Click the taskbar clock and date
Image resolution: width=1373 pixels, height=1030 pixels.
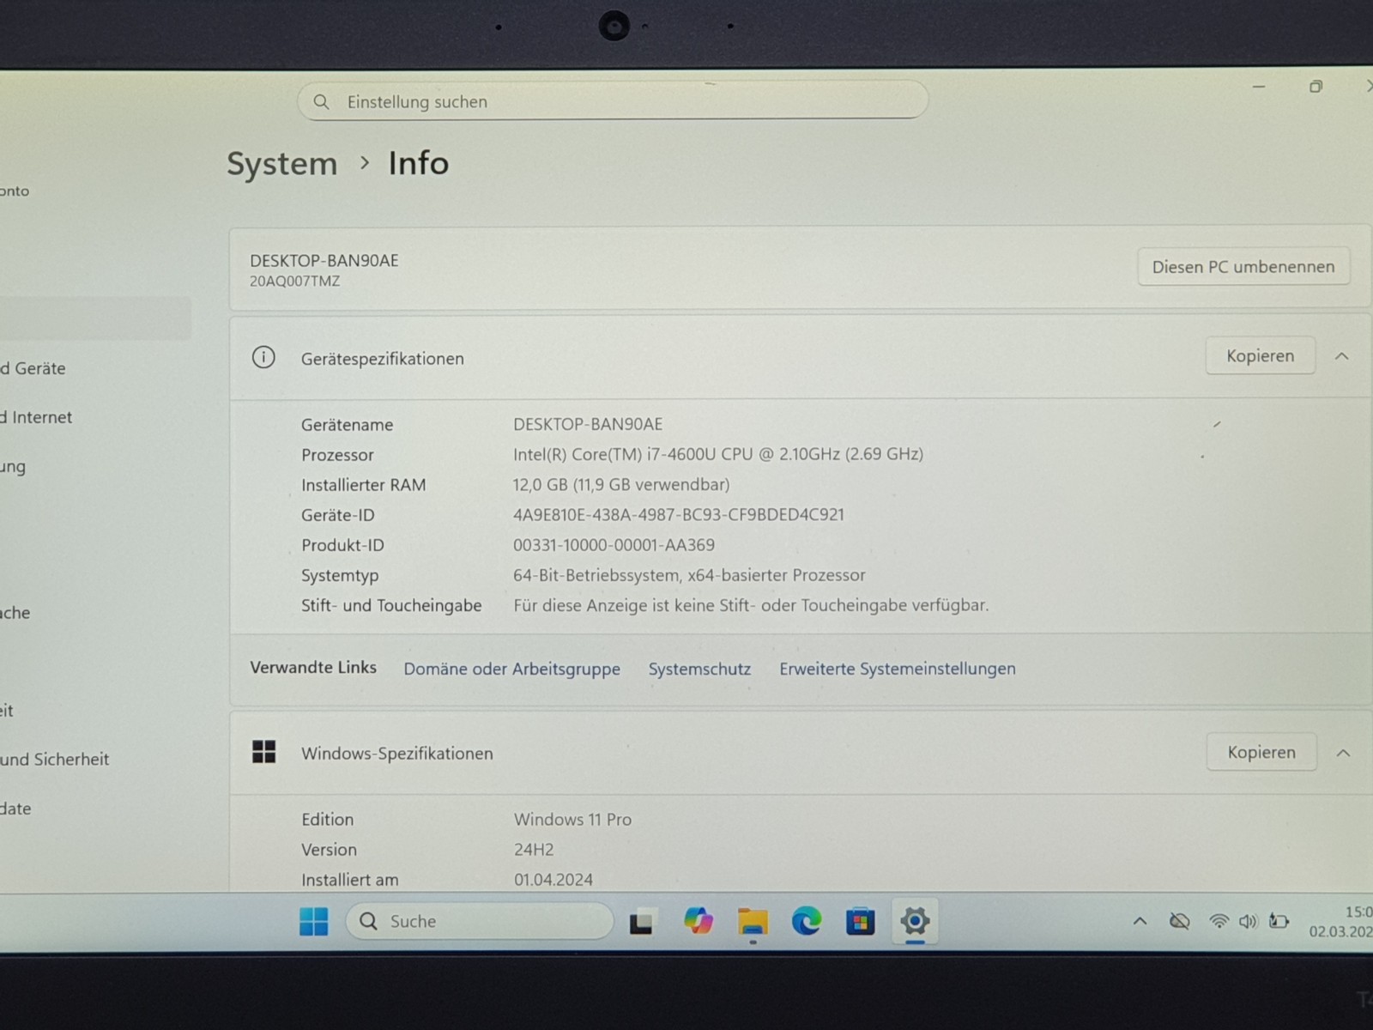point(1340,921)
